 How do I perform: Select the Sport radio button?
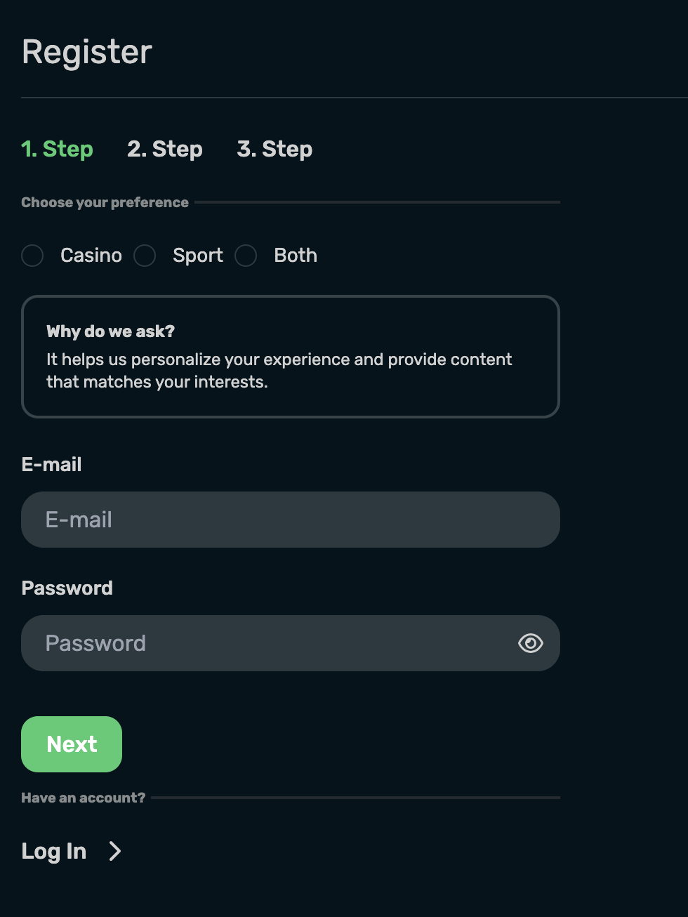click(145, 256)
